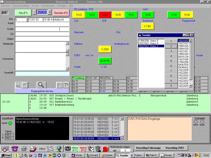Screen dimensions: 211x158
Task: Toggle the offene (F11) filter
Action: (75, 149)
